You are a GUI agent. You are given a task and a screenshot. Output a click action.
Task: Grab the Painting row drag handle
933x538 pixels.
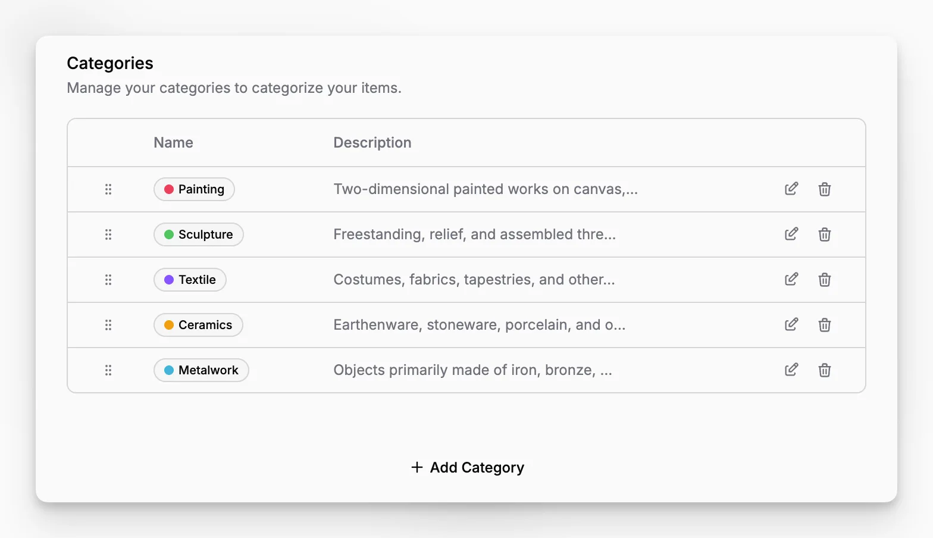point(108,189)
